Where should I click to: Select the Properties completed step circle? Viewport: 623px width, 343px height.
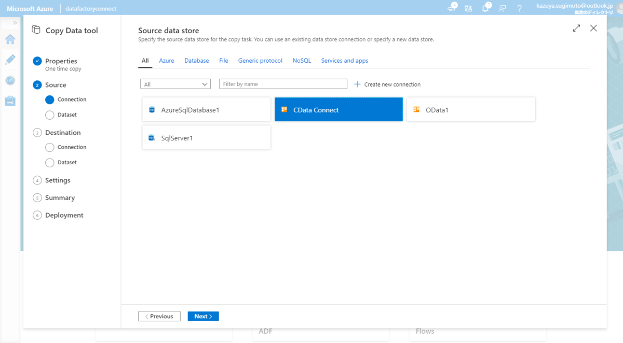(37, 61)
